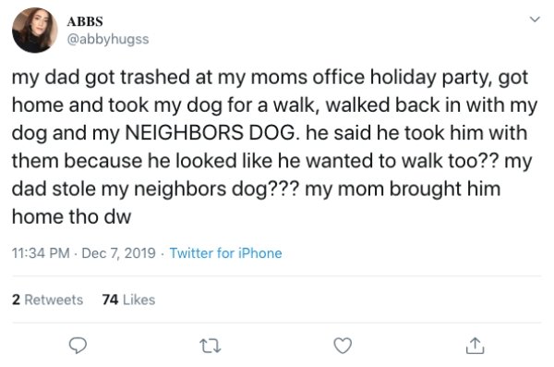Screen dimensions: 554x367
Task: Click the words NEIGHBORS DOG in the tweet
Action: [x=210, y=133]
